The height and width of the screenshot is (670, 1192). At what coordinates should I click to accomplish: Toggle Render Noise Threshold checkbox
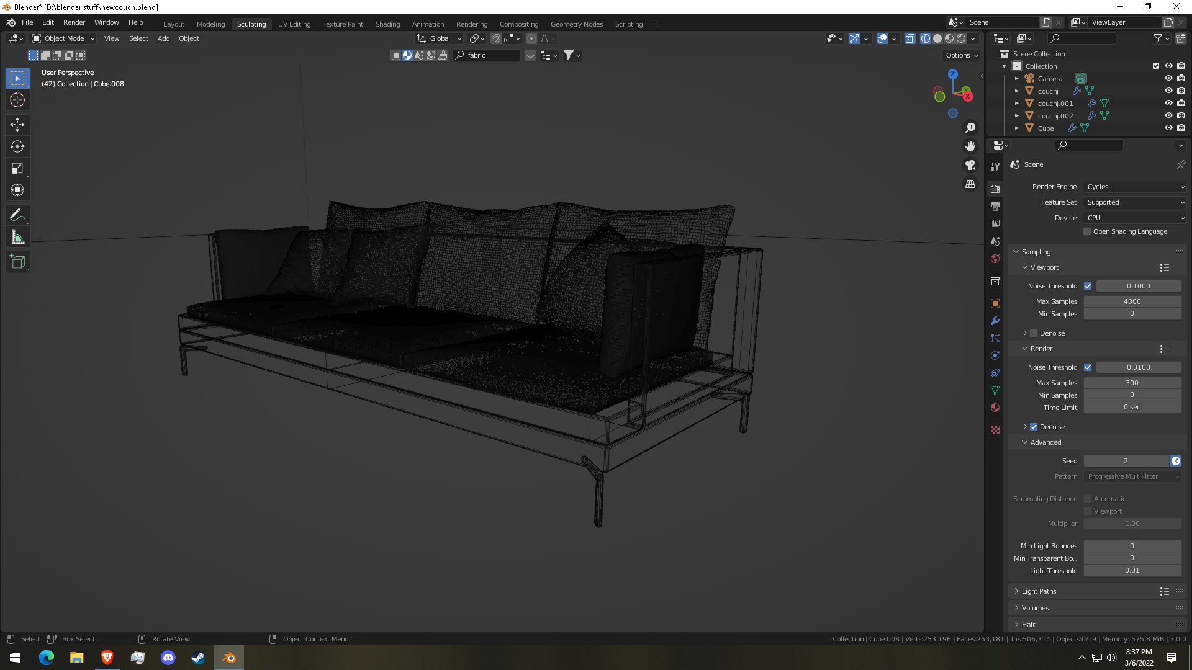[x=1088, y=367]
